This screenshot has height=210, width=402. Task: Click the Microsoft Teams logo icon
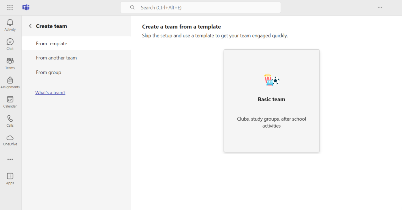pyautogui.click(x=26, y=8)
